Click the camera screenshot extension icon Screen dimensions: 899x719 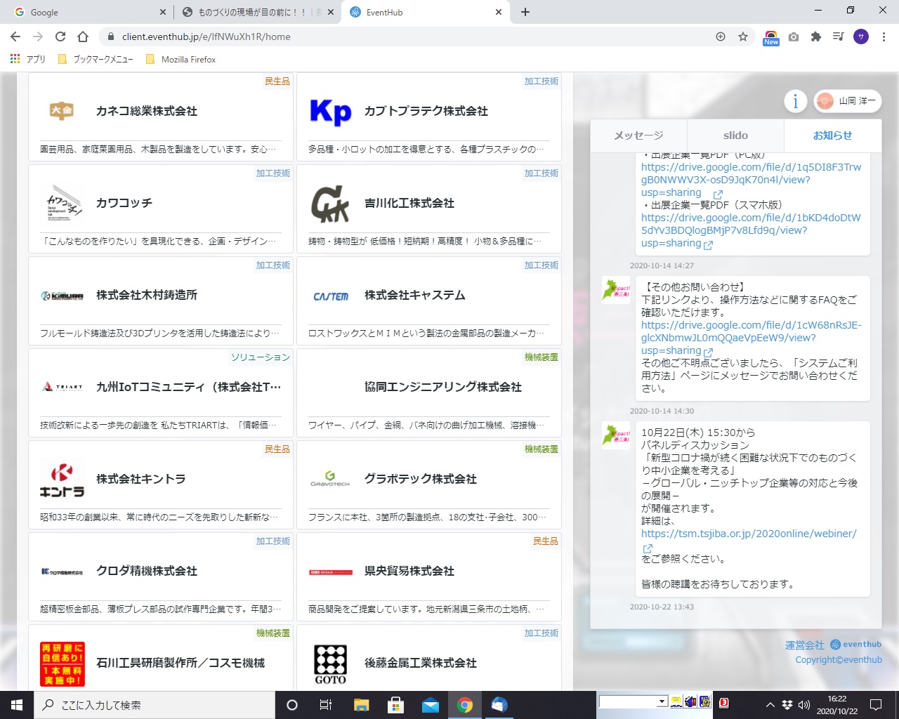click(794, 37)
